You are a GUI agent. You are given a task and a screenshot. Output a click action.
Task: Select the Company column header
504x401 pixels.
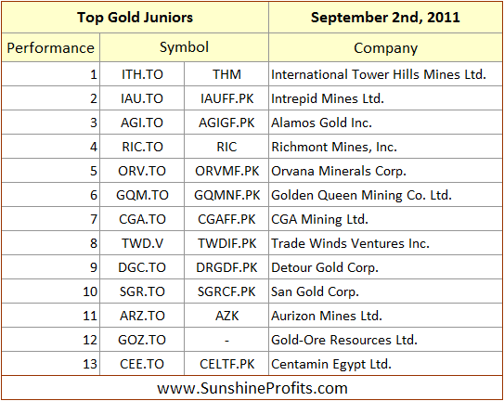(385, 47)
